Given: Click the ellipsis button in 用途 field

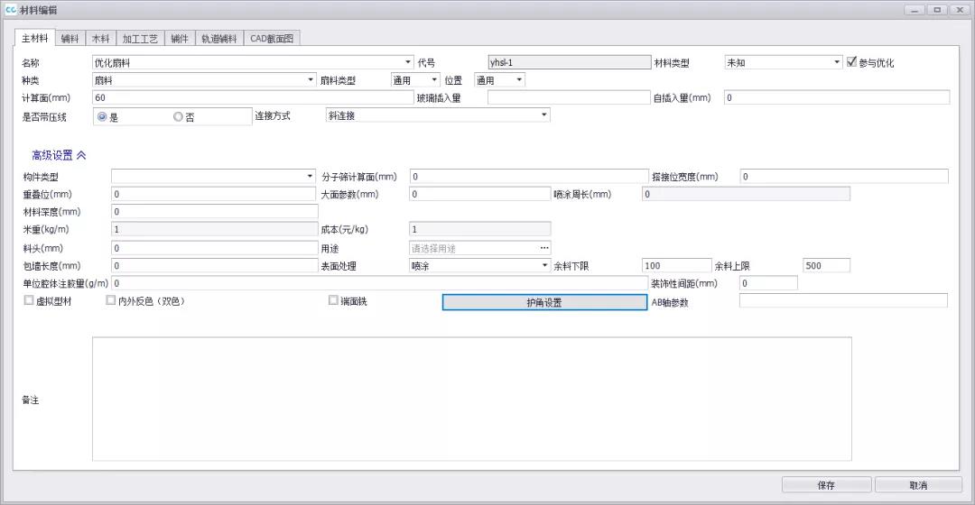Looking at the screenshot, I should [544, 248].
